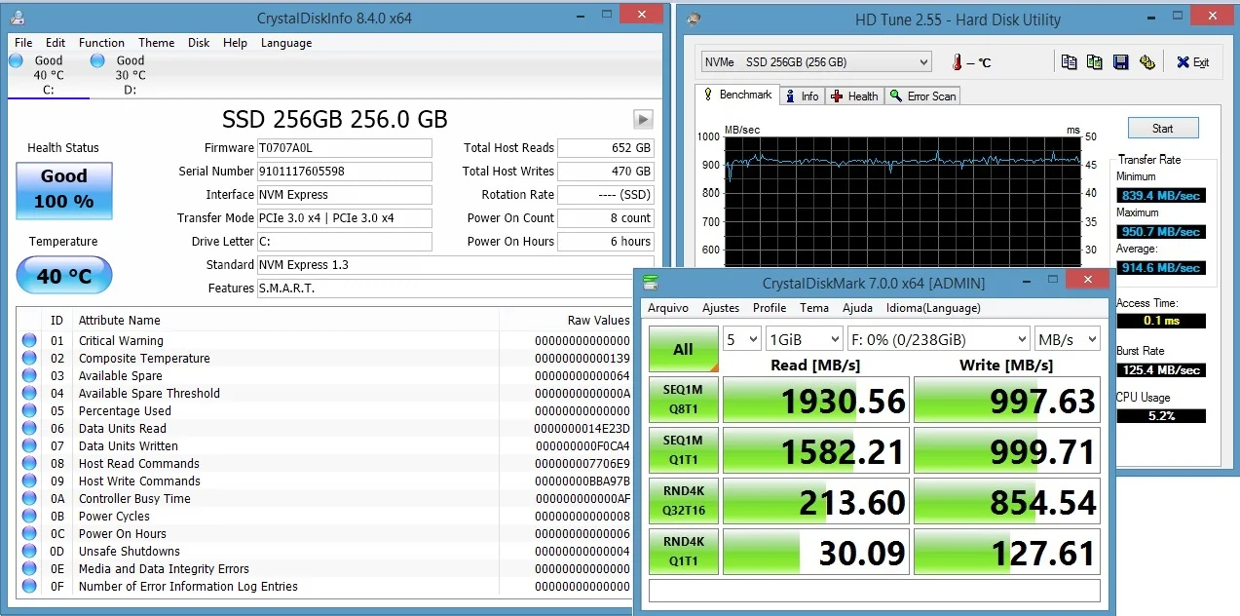
Task: Click the Total Host Reads 652 GB field
Action: pyautogui.click(x=606, y=148)
